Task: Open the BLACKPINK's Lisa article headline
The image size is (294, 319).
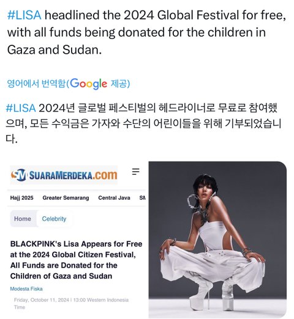Action: pyautogui.click(x=76, y=260)
